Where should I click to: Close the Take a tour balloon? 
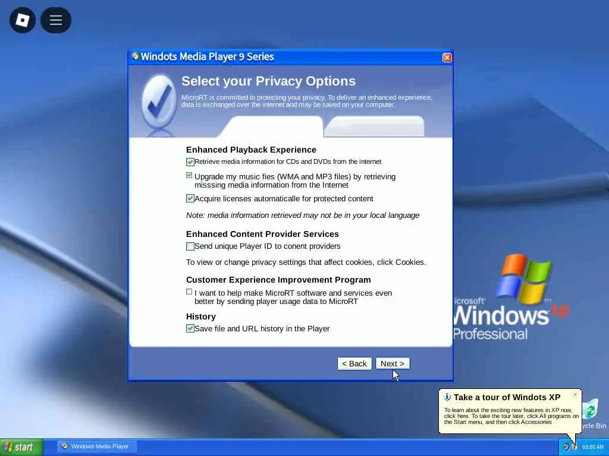575,394
